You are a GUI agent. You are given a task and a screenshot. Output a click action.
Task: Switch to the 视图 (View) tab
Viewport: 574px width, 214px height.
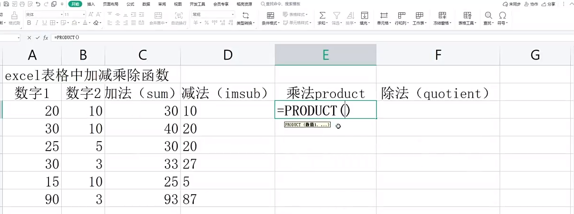coord(178,4)
